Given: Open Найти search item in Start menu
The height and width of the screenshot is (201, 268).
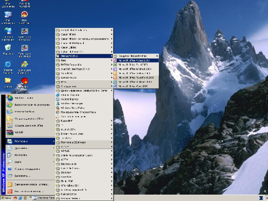Looking at the screenshot, I should tap(30, 162).
